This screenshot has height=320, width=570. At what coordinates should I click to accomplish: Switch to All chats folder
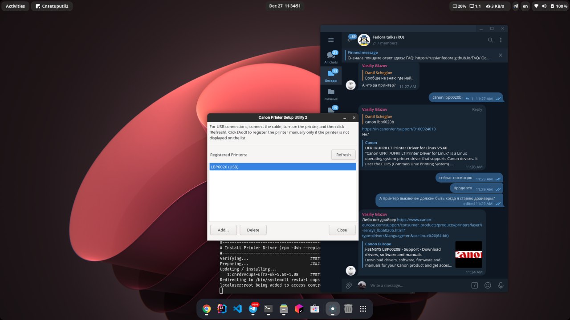331,57
